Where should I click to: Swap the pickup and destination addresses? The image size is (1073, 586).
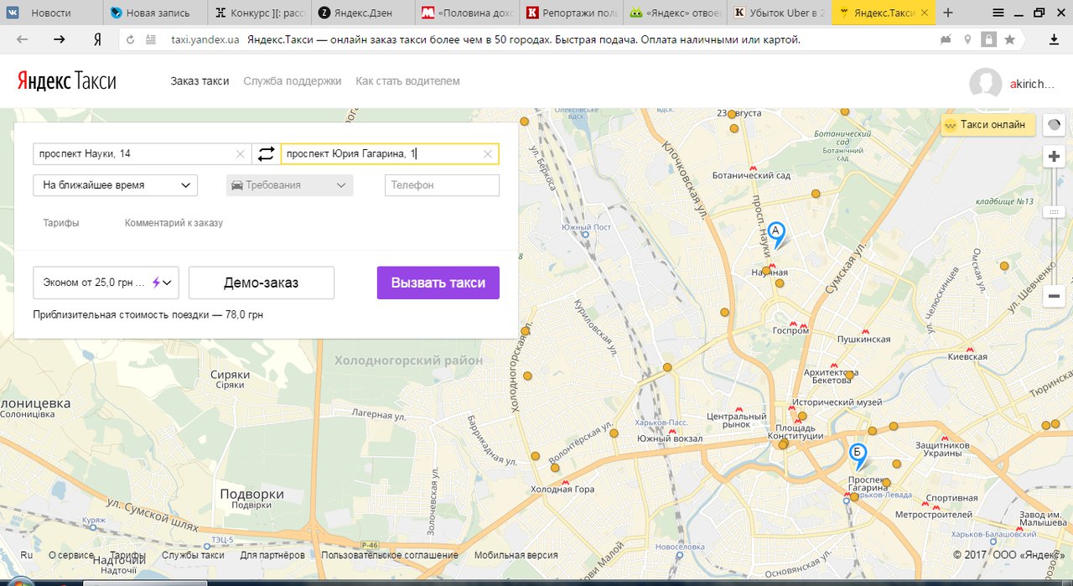(x=266, y=154)
